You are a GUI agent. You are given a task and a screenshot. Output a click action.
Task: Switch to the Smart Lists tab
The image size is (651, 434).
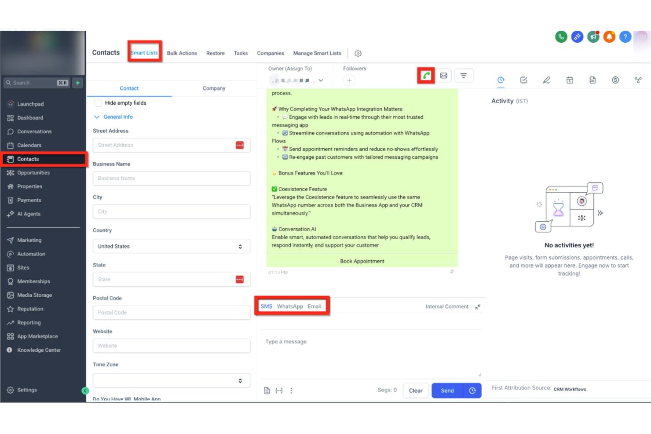(144, 53)
